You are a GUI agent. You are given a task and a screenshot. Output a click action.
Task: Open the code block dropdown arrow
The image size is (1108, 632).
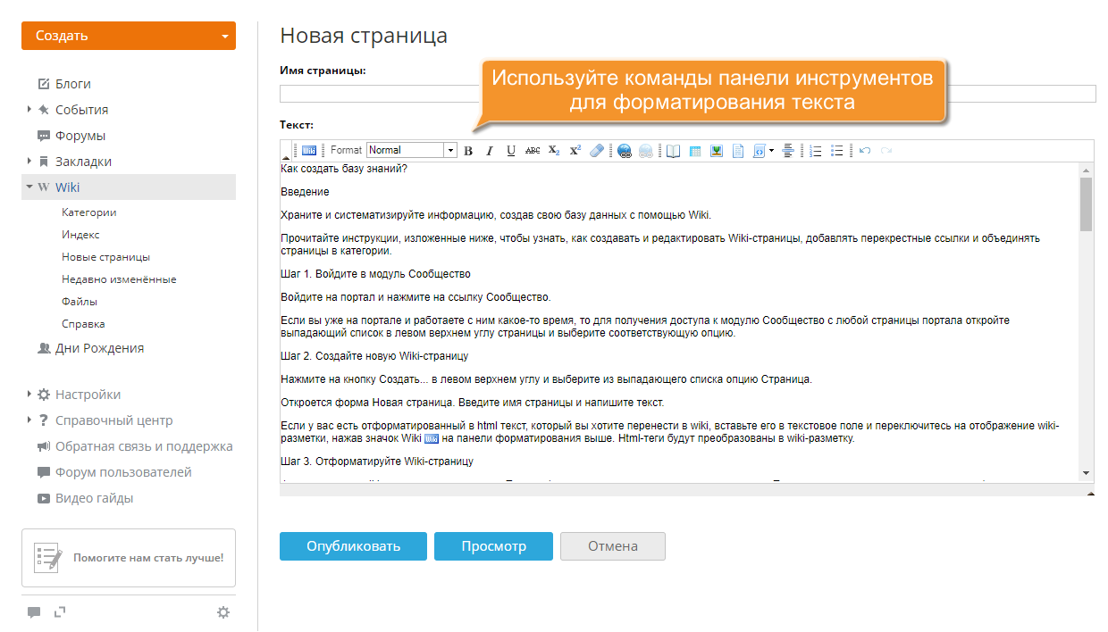coord(771,151)
